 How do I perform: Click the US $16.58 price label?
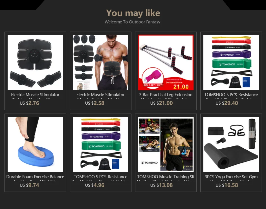click(x=227, y=185)
